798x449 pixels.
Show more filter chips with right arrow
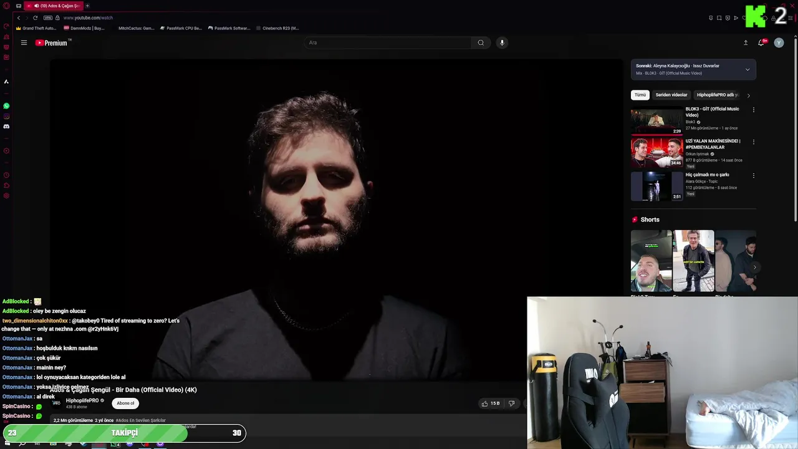click(748, 95)
